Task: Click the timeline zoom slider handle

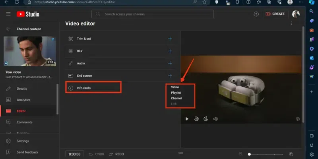Action: click(249, 154)
